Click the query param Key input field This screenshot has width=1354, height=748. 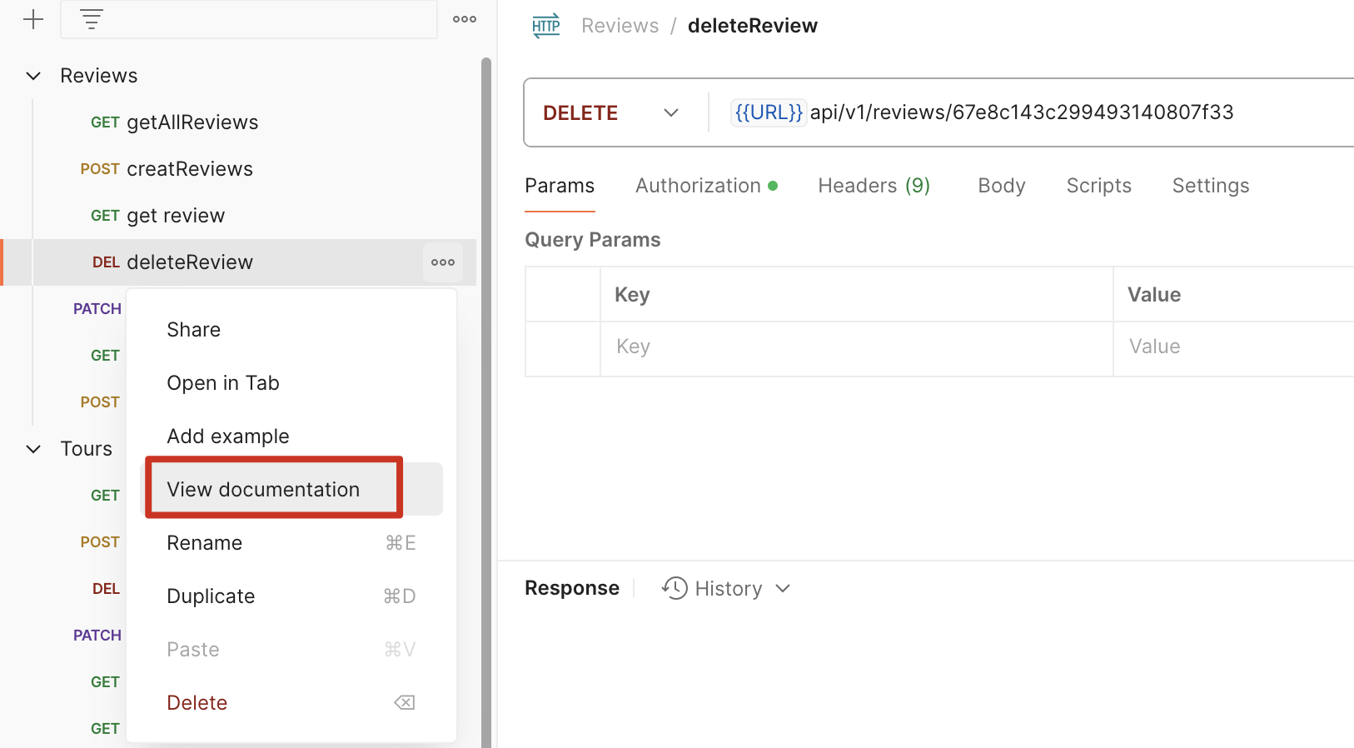coord(855,347)
